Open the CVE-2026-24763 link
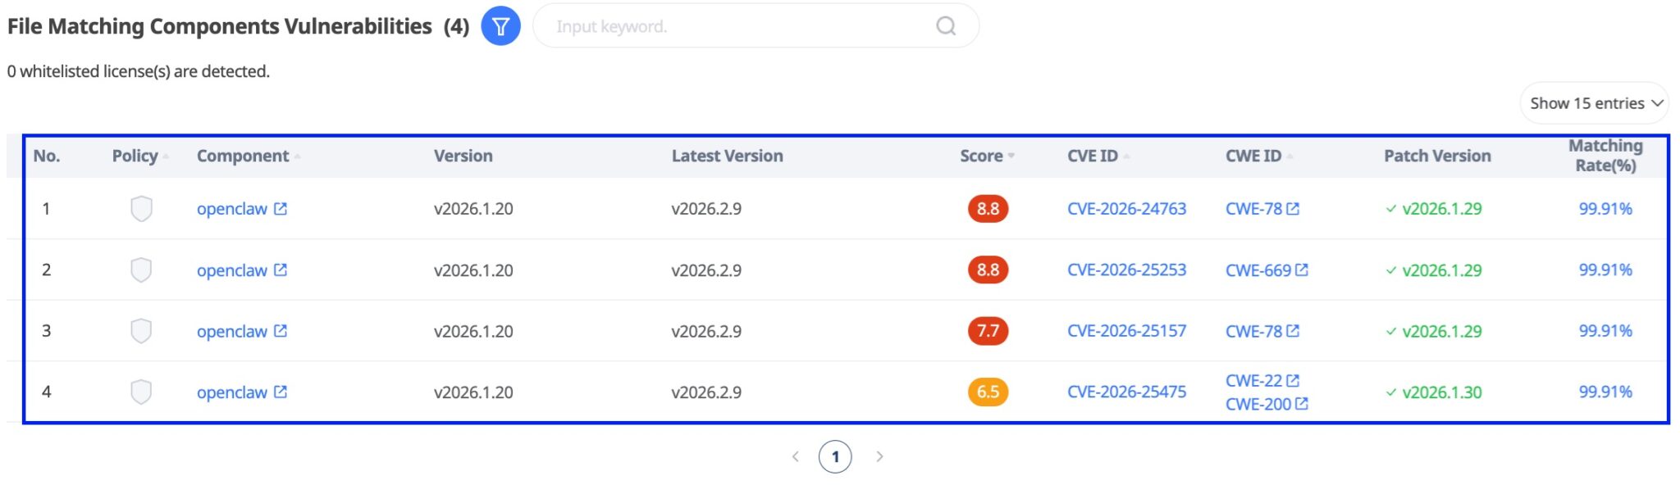 coord(1126,209)
